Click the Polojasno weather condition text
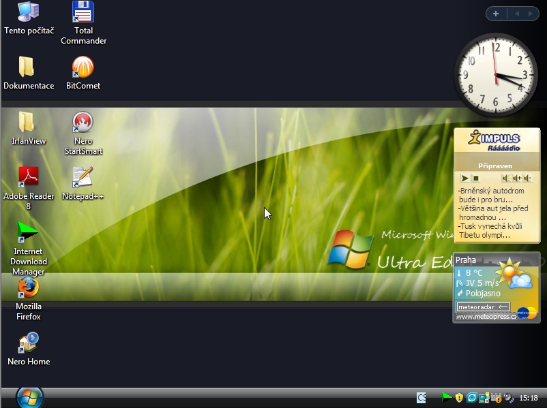The image size is (547, 408). pyautogui.click(x=483, y=294)
